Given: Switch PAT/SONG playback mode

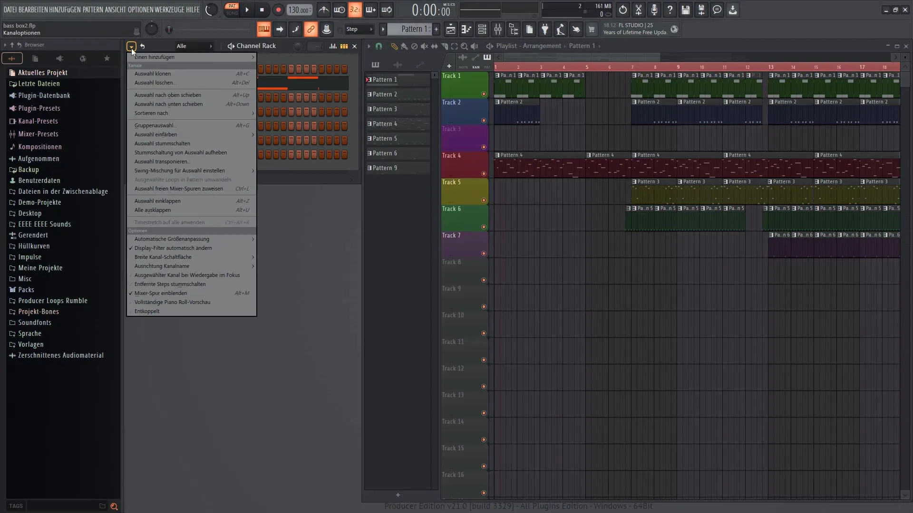Looking at the screenshot, I should point(232,9).
